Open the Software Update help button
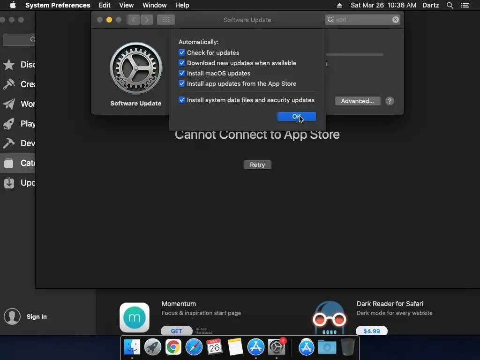 point(390,101)
